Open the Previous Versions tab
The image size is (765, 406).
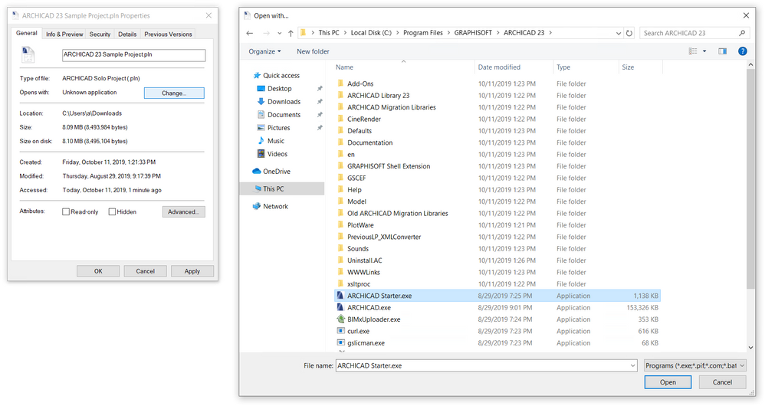click(168, 34)
